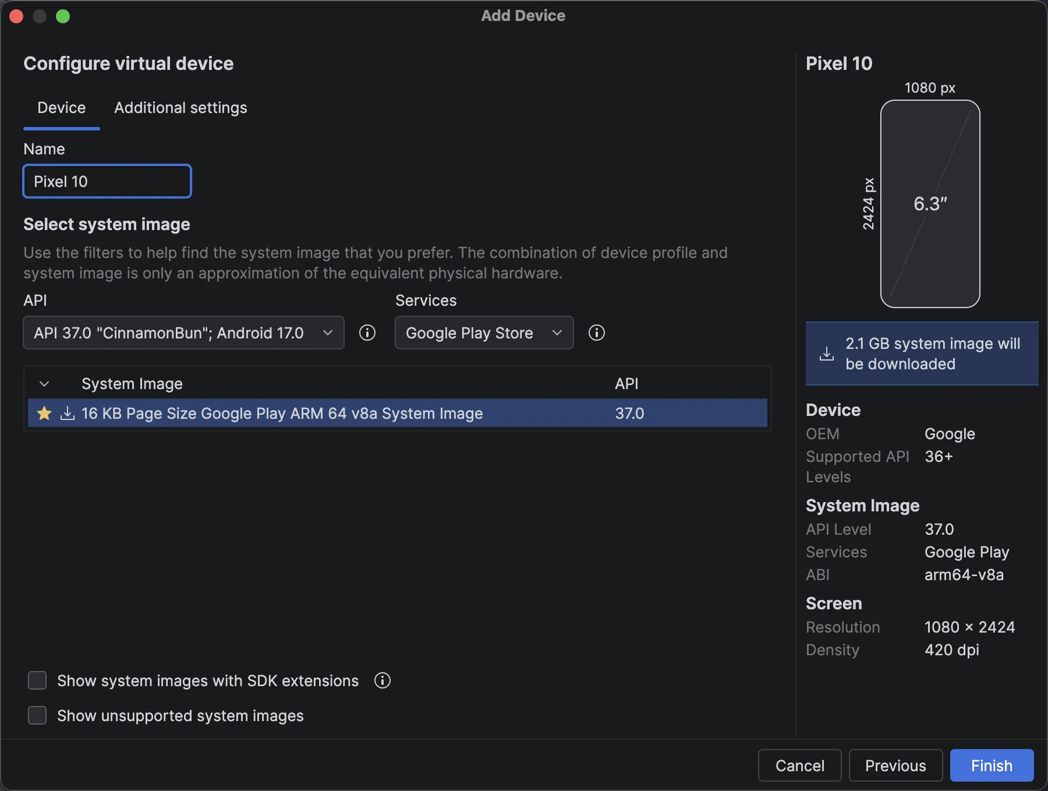
Task: Click the 1080 × 2424 resolution value
Action: [x=969, y=627]
